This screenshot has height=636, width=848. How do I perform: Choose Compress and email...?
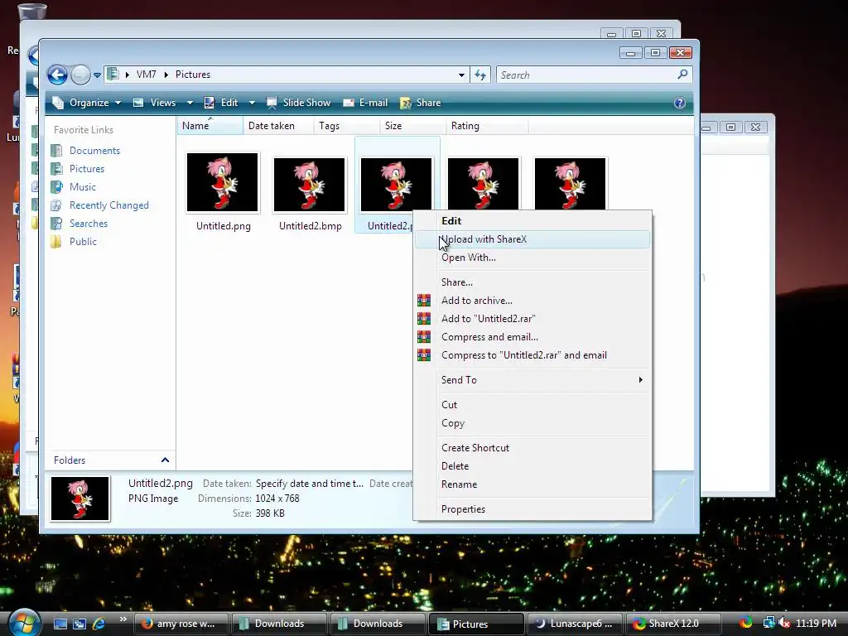532,337
